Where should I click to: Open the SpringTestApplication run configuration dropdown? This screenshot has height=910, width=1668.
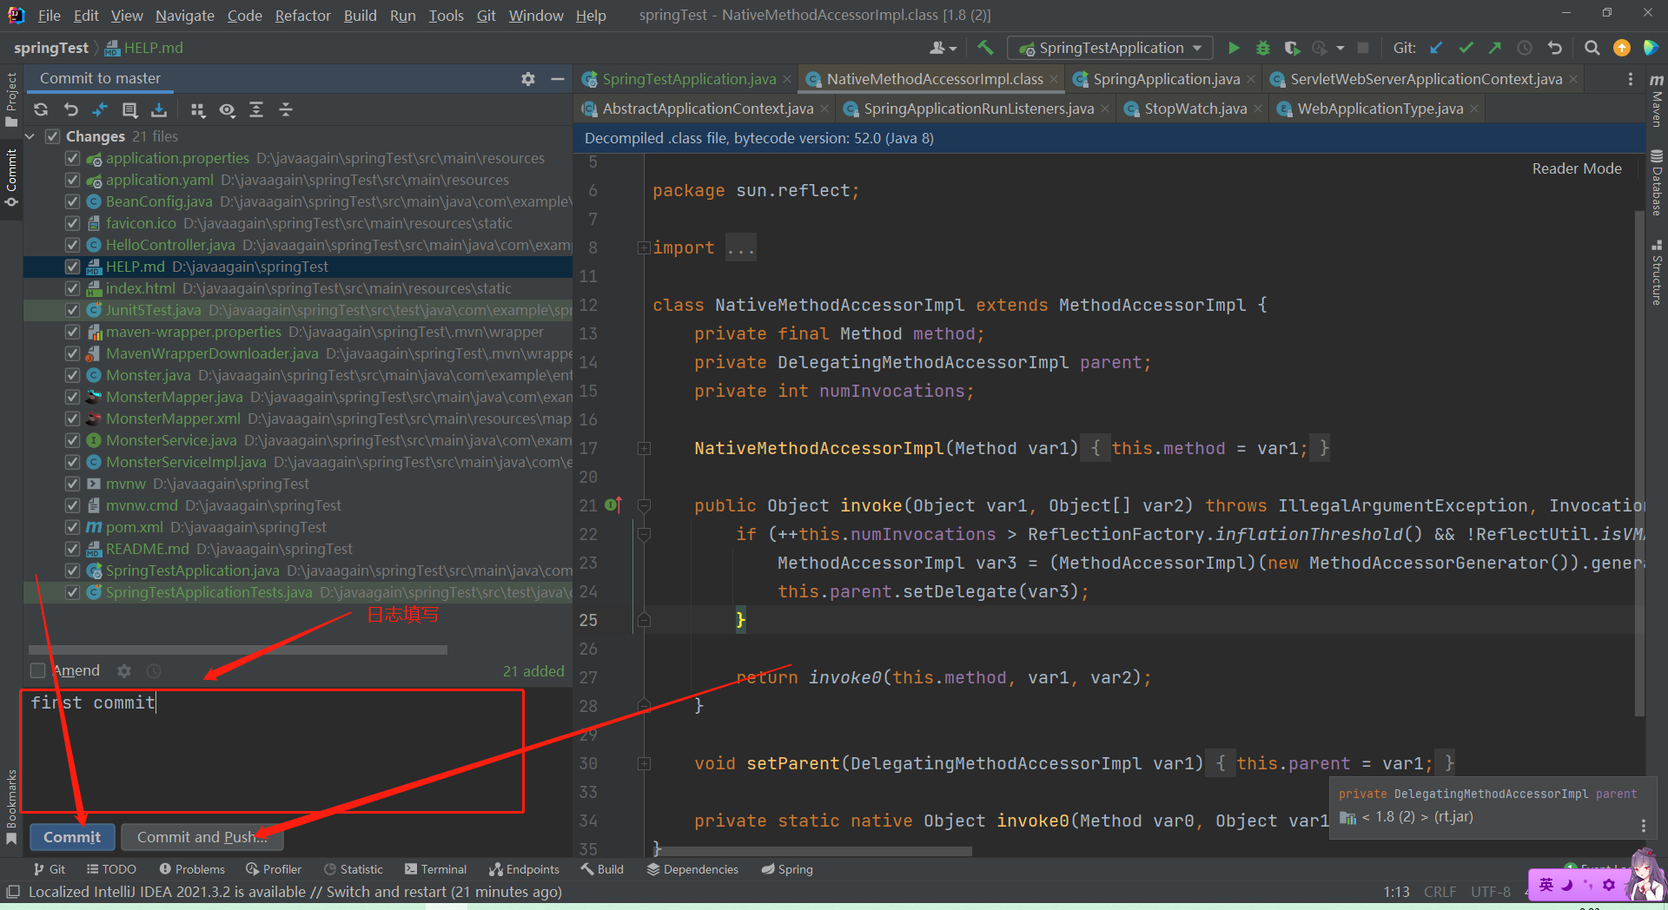pyautogui.click(x=1109, y=48)
